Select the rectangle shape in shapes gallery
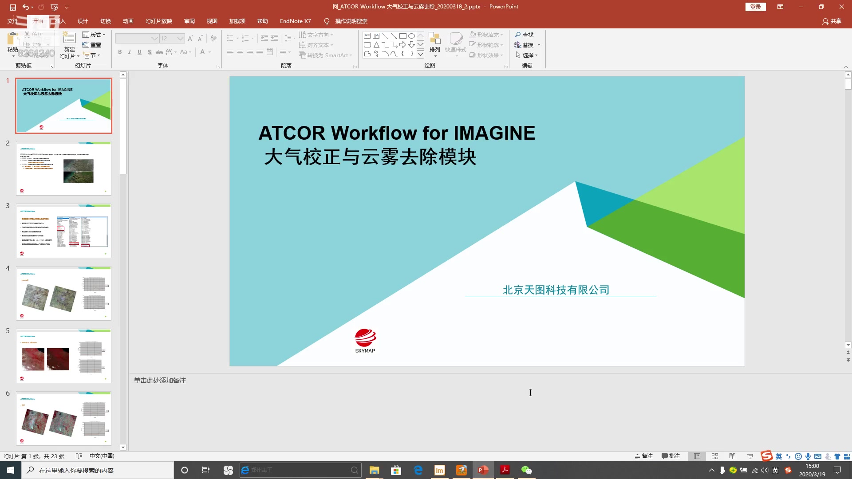The width and height of the screenshot is (852, 479). (x=402, y=36)
